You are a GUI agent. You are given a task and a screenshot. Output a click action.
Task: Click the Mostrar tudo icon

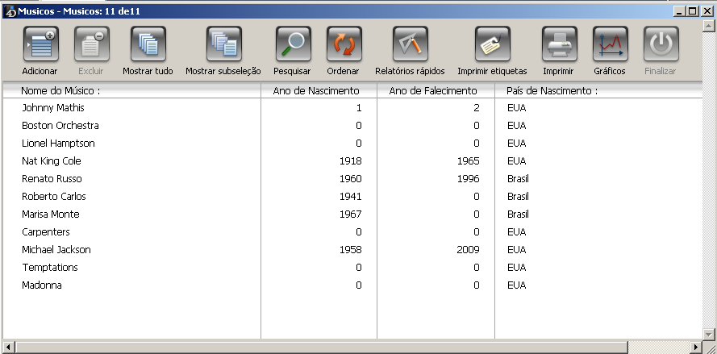tap(148, 44)
